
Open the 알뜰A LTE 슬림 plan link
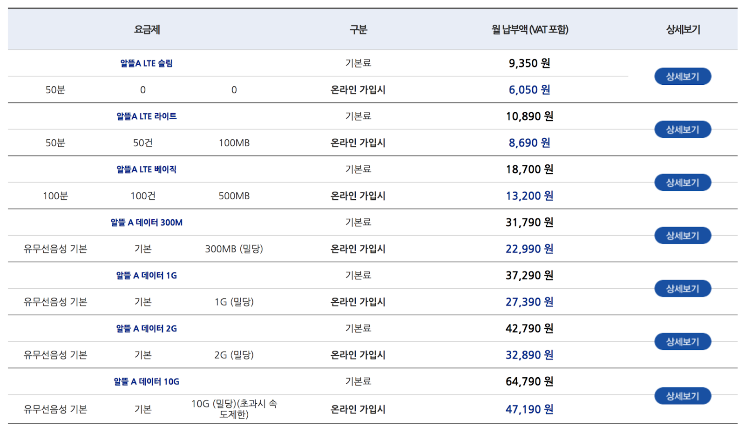point(146,63)
